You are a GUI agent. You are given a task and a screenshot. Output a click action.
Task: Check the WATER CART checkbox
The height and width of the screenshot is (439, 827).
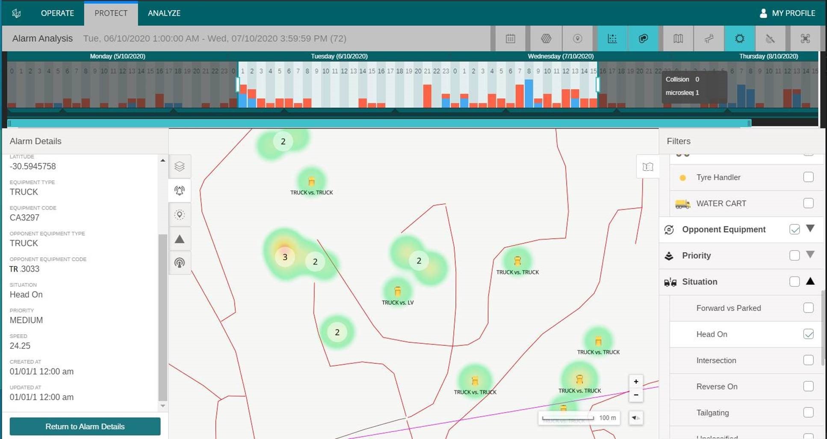click(808, 203)
